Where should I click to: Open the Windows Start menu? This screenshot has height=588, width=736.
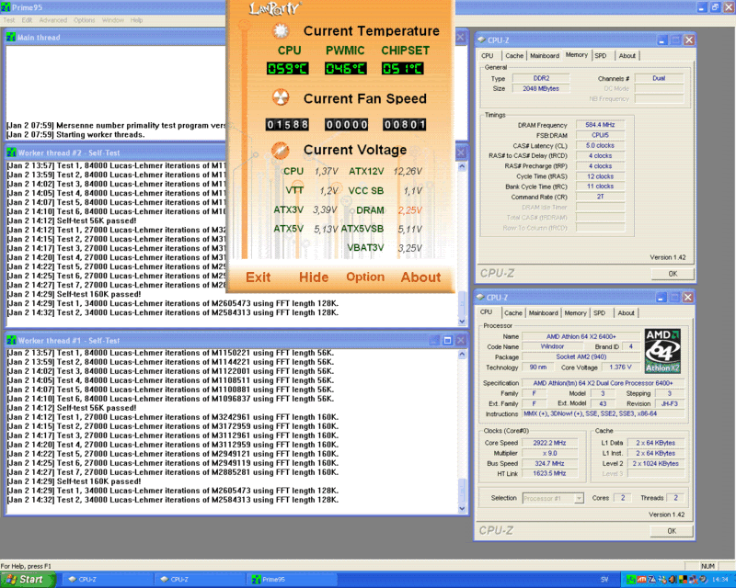[x=28, y=580]
